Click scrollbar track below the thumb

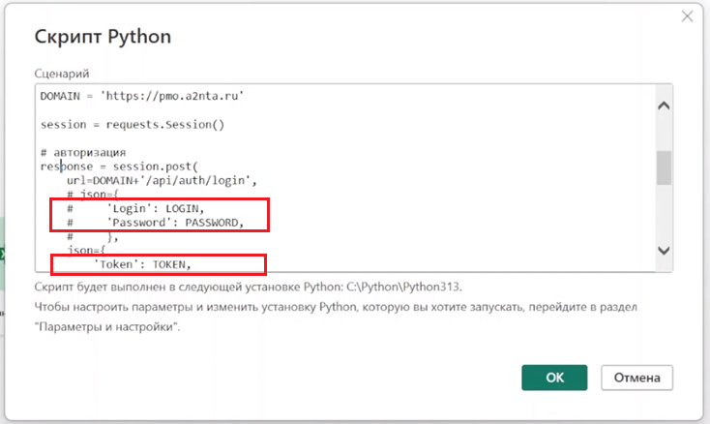(664, 213)
